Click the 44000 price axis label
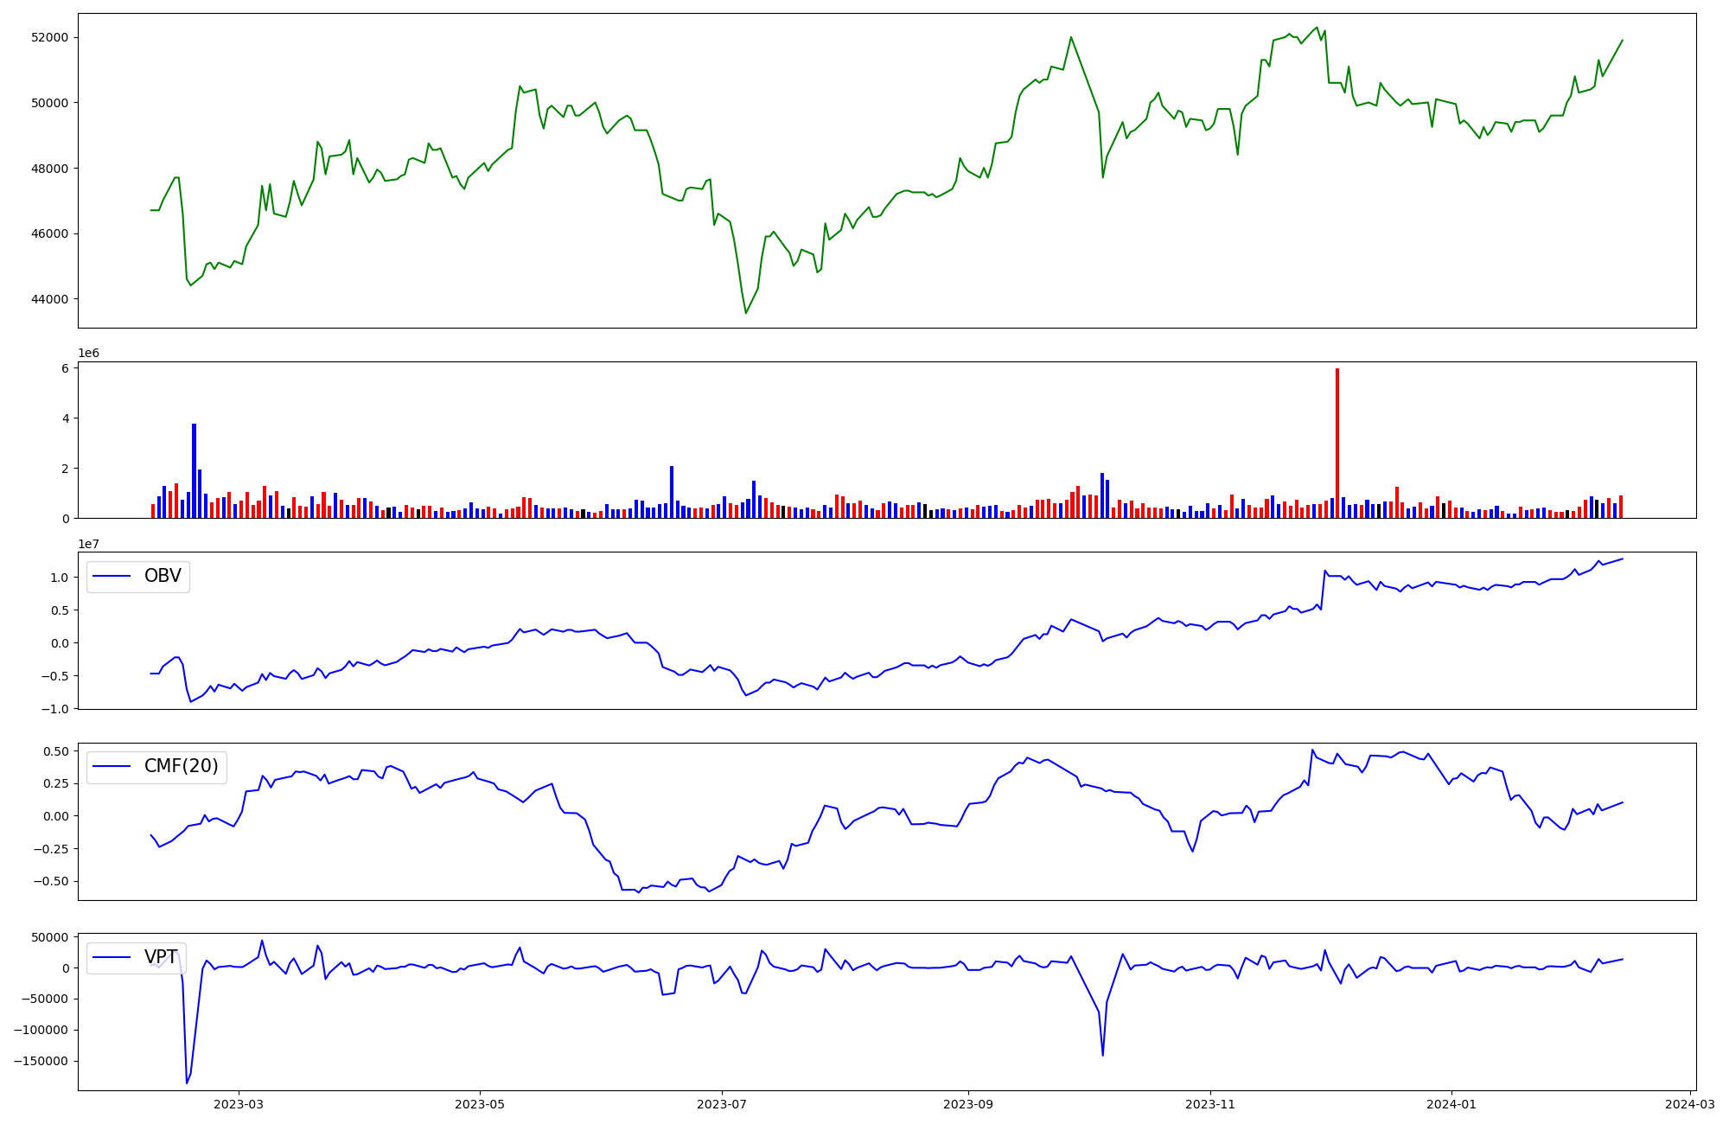Screen dimensions: 1729x1124 [x=49, y=299]
